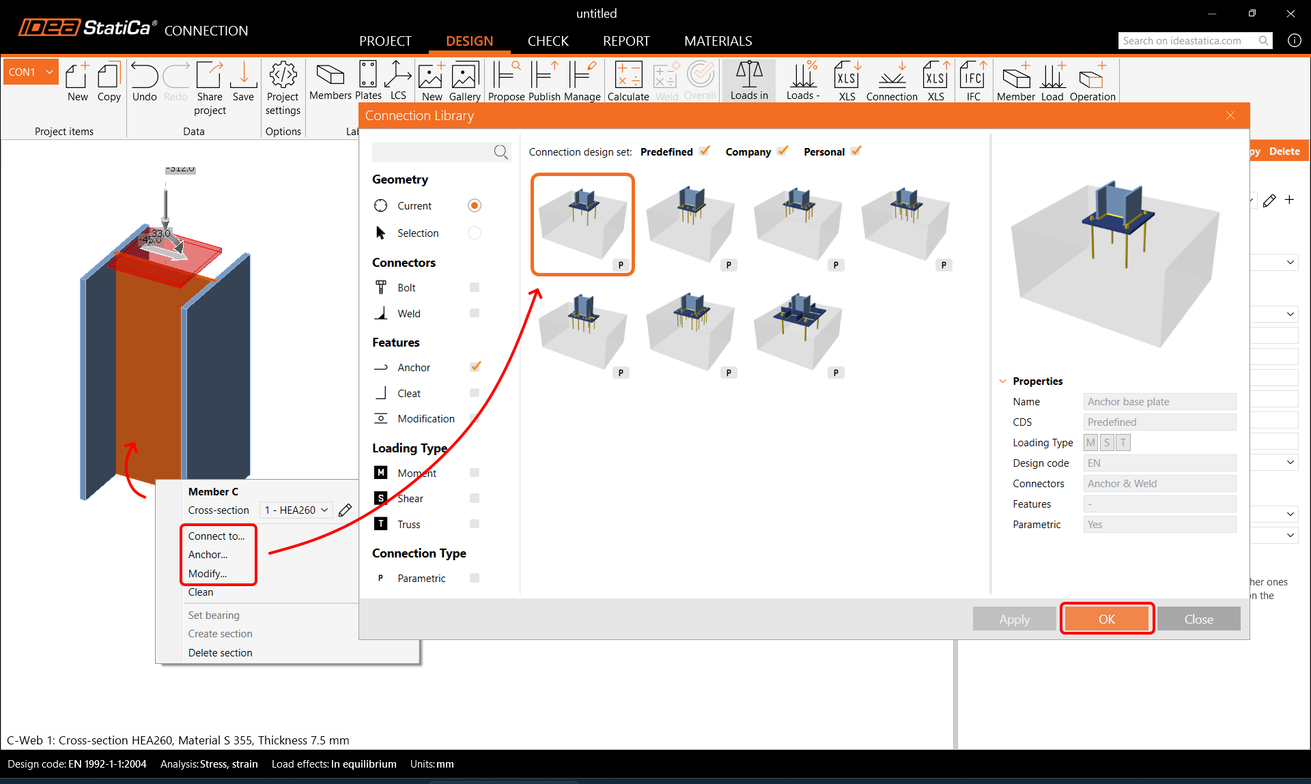Toggle the Predefined design set checkmark

[705, 151]
